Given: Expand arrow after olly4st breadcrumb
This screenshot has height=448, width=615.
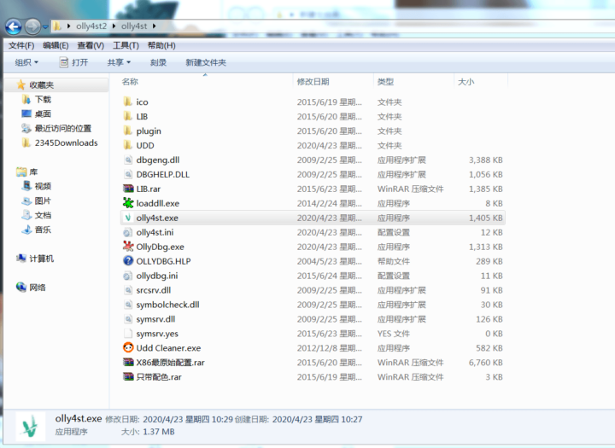Looking at the screenshot, I should (x=154, y=26).
